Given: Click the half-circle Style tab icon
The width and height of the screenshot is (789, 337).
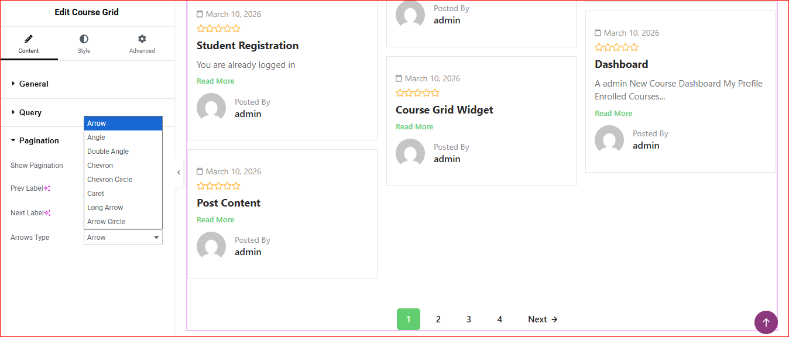Looking at the screenshot, I should pos(84,39).
